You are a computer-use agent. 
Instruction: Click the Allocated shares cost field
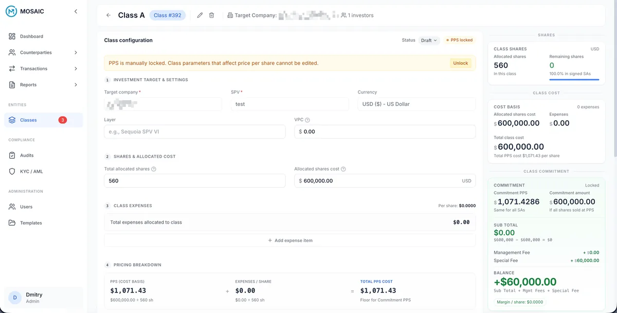coord(385,181)
